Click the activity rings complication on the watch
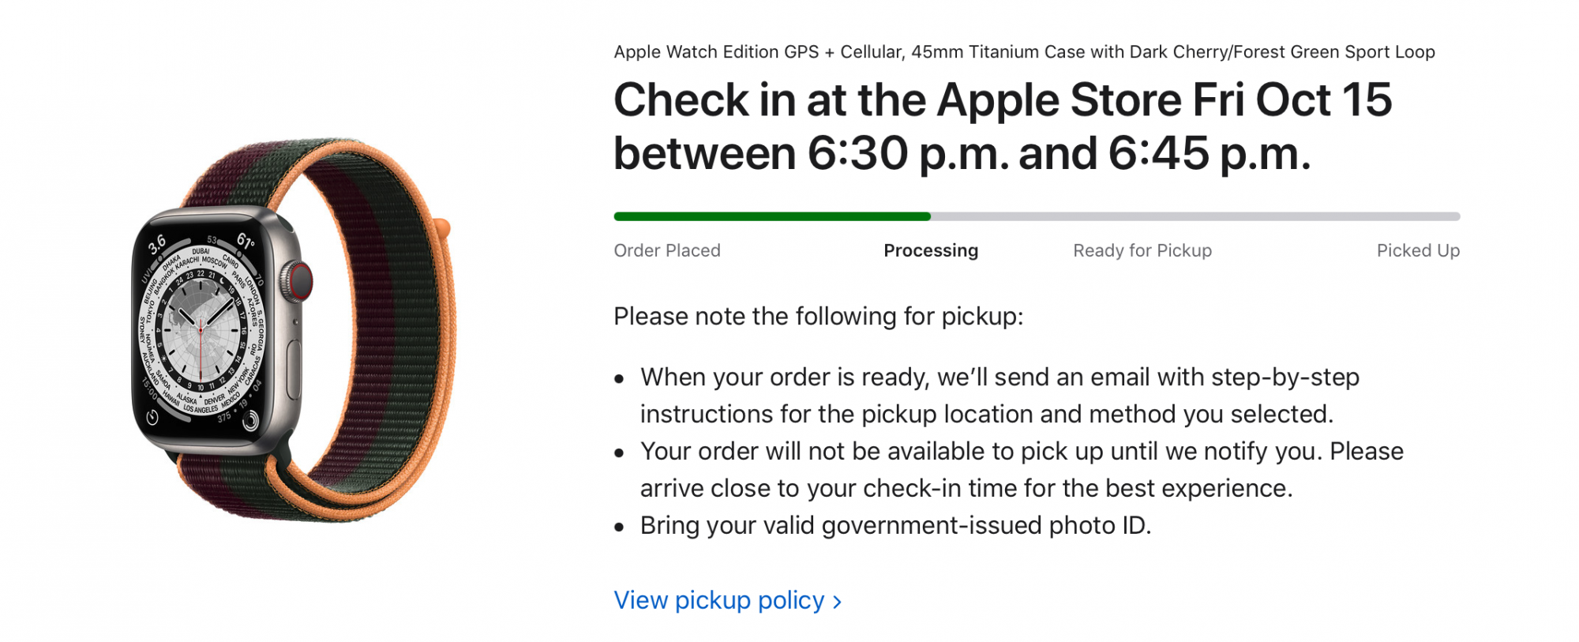Image resolution: width=1579 pixels, height=642 pixels. coord(250,421)
